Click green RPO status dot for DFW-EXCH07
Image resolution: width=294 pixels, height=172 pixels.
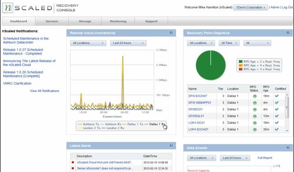[255, 97]
